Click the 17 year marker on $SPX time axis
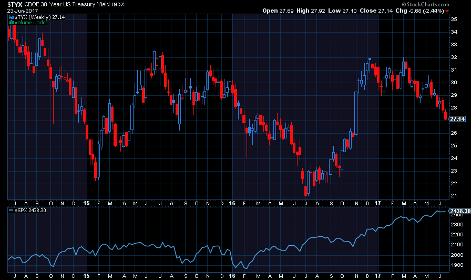471x280 pixels. click(x=377, y=276)
